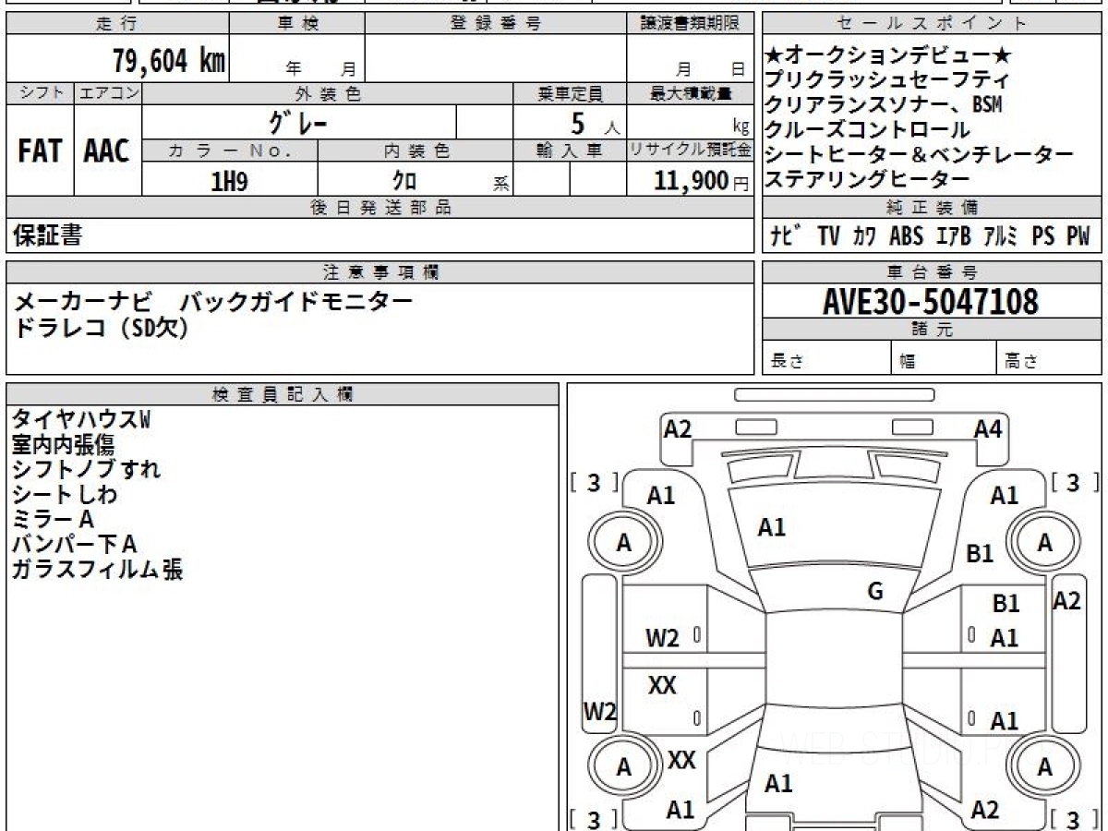Click the seating capacity 5 人

point(596,122)
